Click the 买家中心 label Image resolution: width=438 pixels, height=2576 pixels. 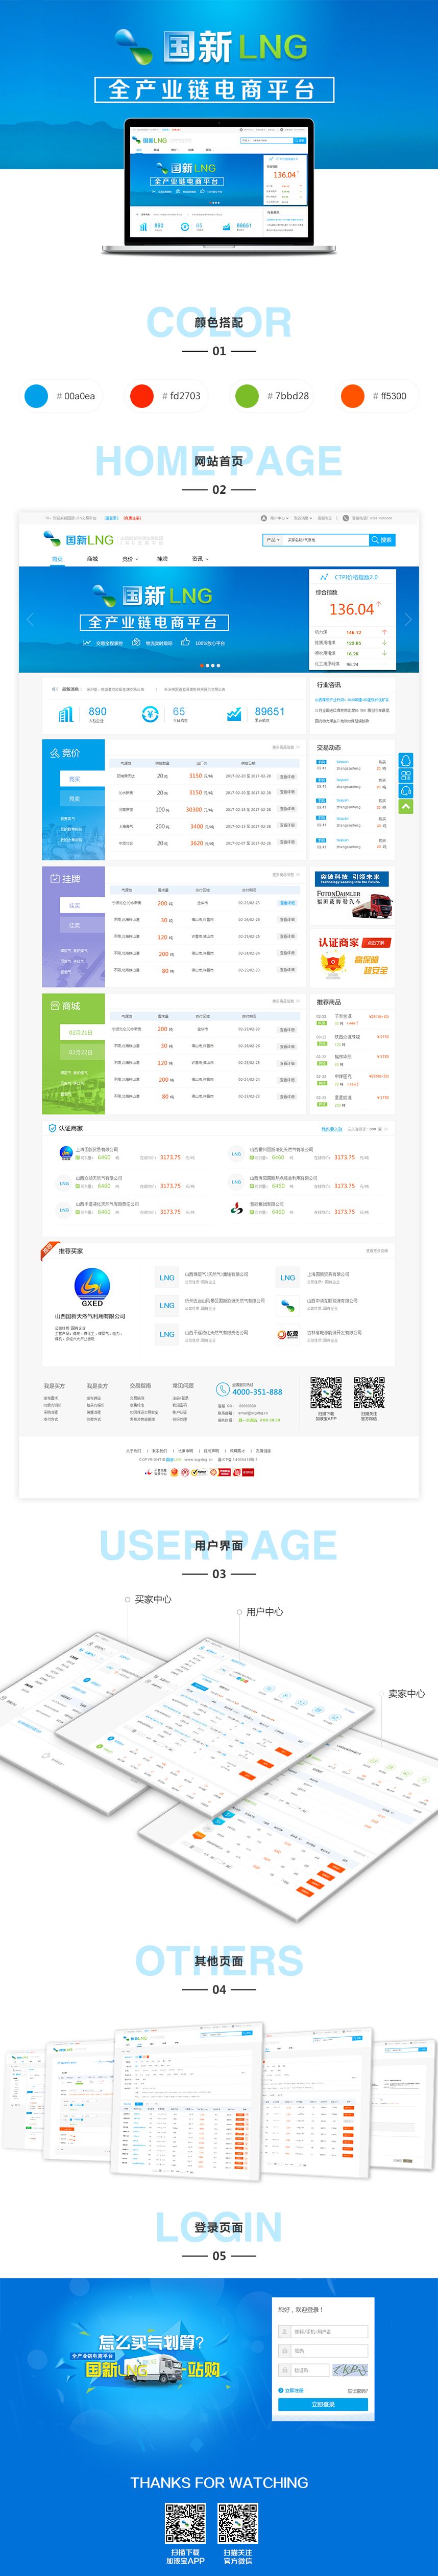click(x=153, y=1598)
